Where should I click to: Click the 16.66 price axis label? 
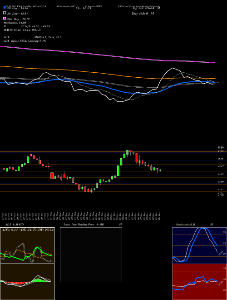click(x=221, y=159)
